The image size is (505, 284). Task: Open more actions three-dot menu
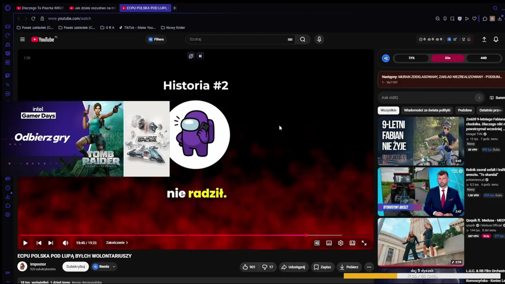pos(369,267)
